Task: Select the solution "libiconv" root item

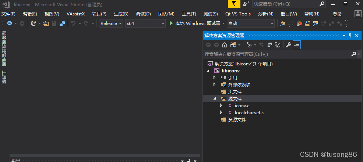Action: (244, 64)
